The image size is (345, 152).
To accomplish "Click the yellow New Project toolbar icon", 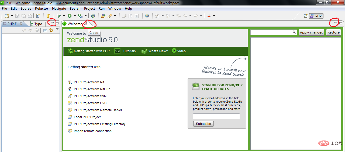I will 48,16.
